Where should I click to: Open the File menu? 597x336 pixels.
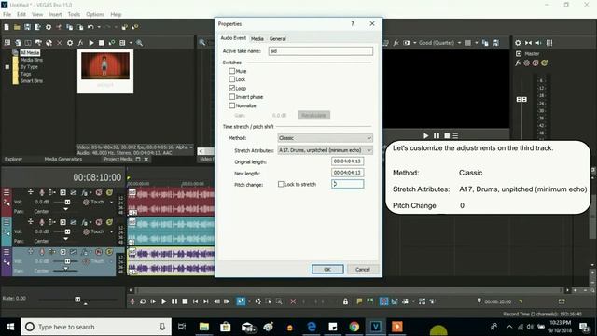(x=7, y=15)
